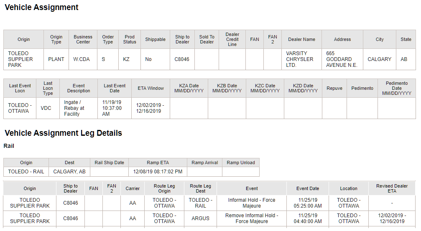Click the 665 GODDARD AVENUE N.E. address cell

[x=342, y=59]
